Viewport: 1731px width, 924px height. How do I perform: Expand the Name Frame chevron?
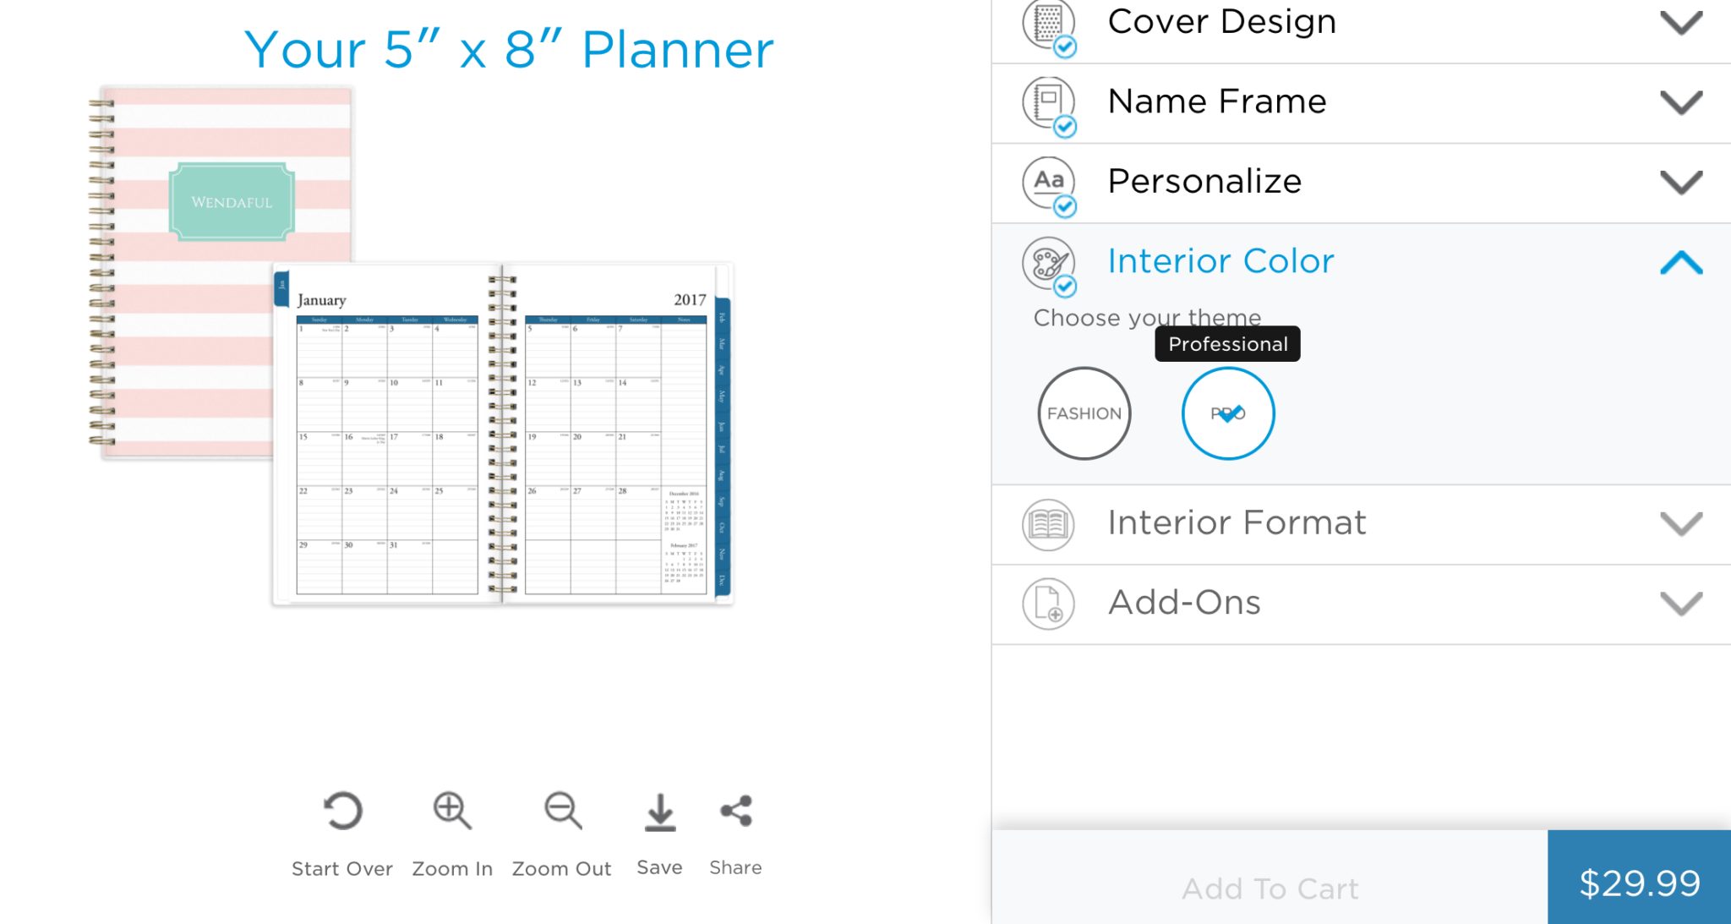pyautogui.click(x=1681, y=102)
